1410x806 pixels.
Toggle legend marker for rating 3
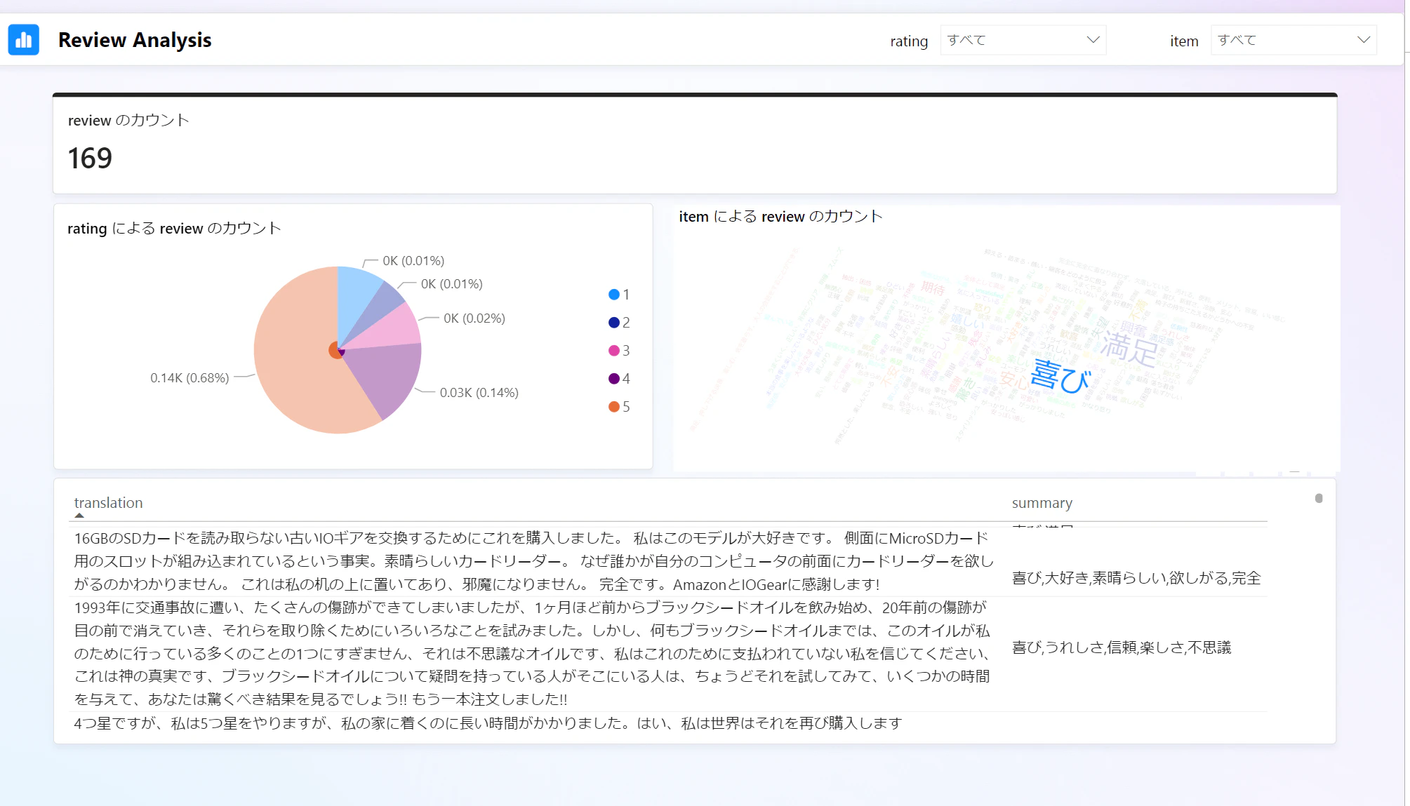pyautogui.click(x=614, y=351)
